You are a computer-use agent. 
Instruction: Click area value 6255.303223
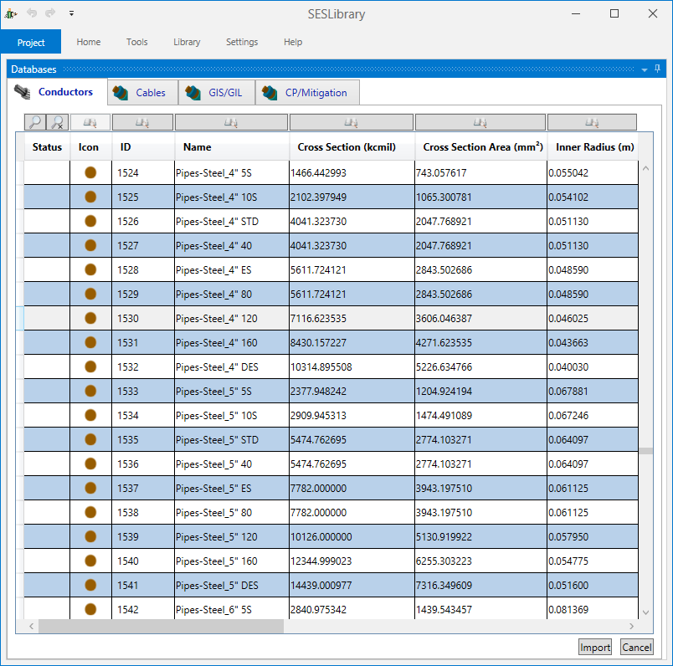(x=480, y=561)
